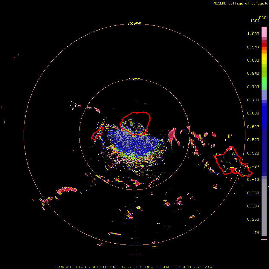Image resolution: width=269 pixels, height=269 pixels.
Task: Select the 0.893 legend value
Action: click(253, 60)
